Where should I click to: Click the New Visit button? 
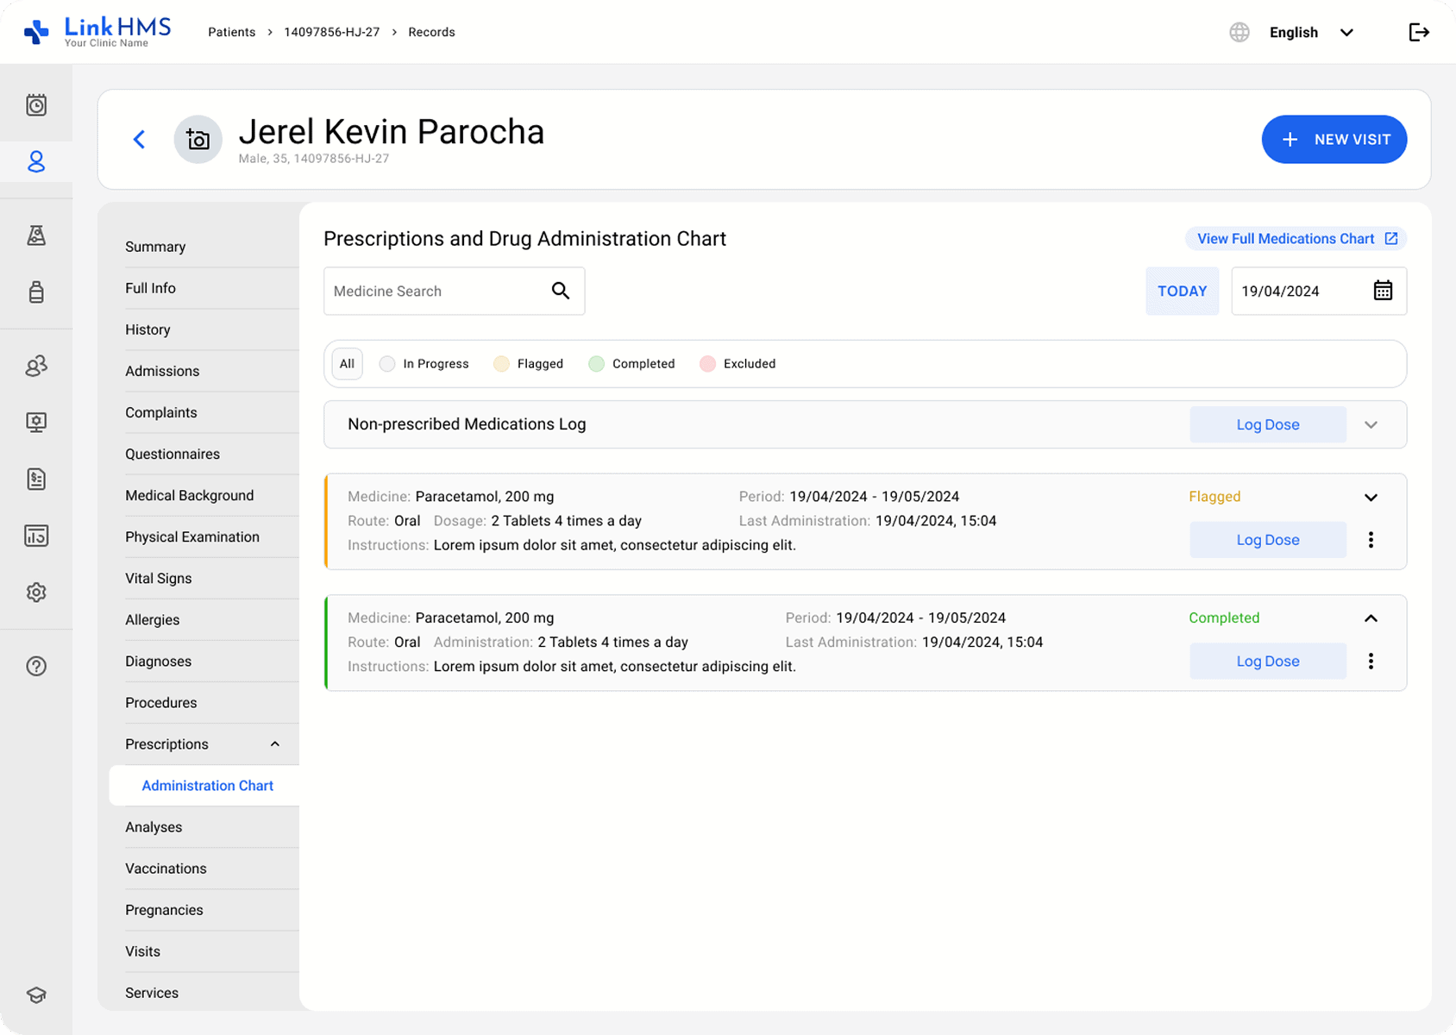pos(1334,140)
